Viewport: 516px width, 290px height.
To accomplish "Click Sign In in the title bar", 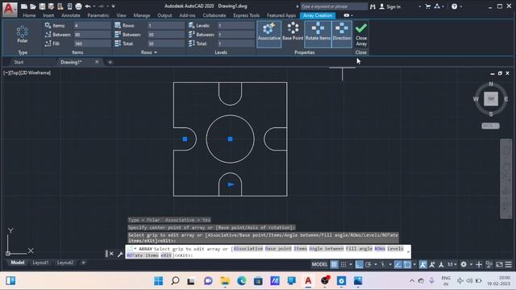I will click(x=393, y=6).
